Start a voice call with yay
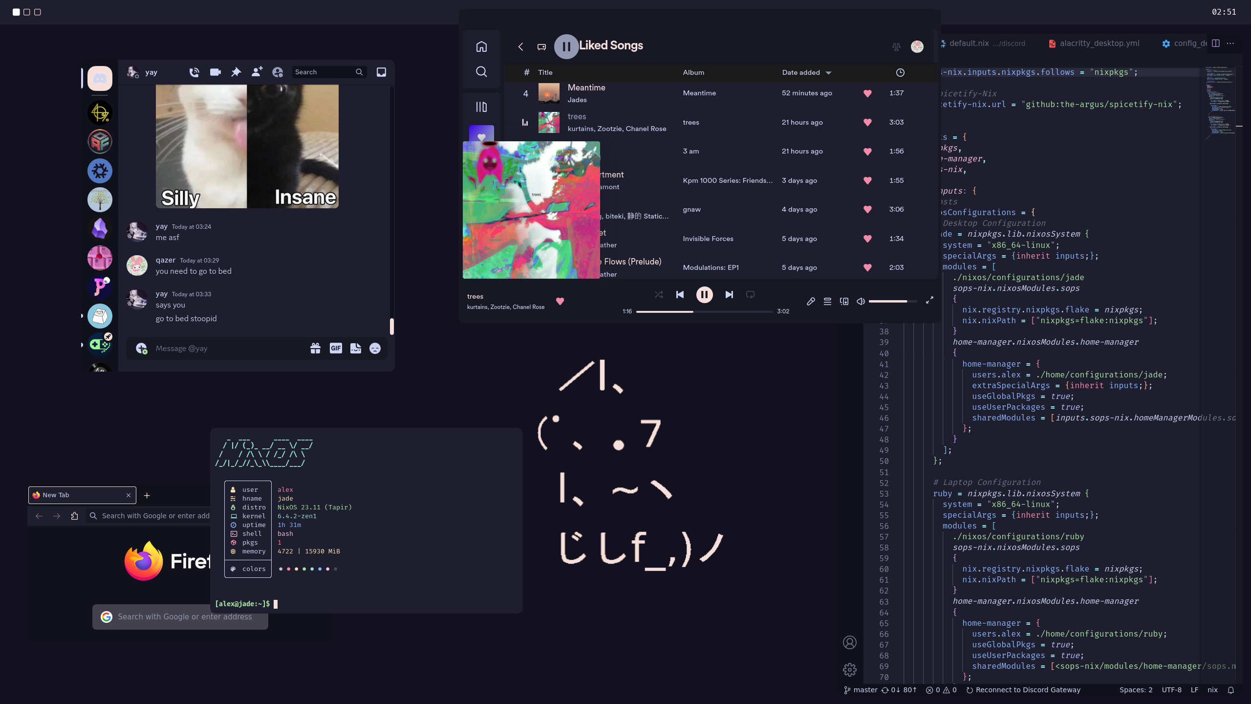 pos(194,72)
